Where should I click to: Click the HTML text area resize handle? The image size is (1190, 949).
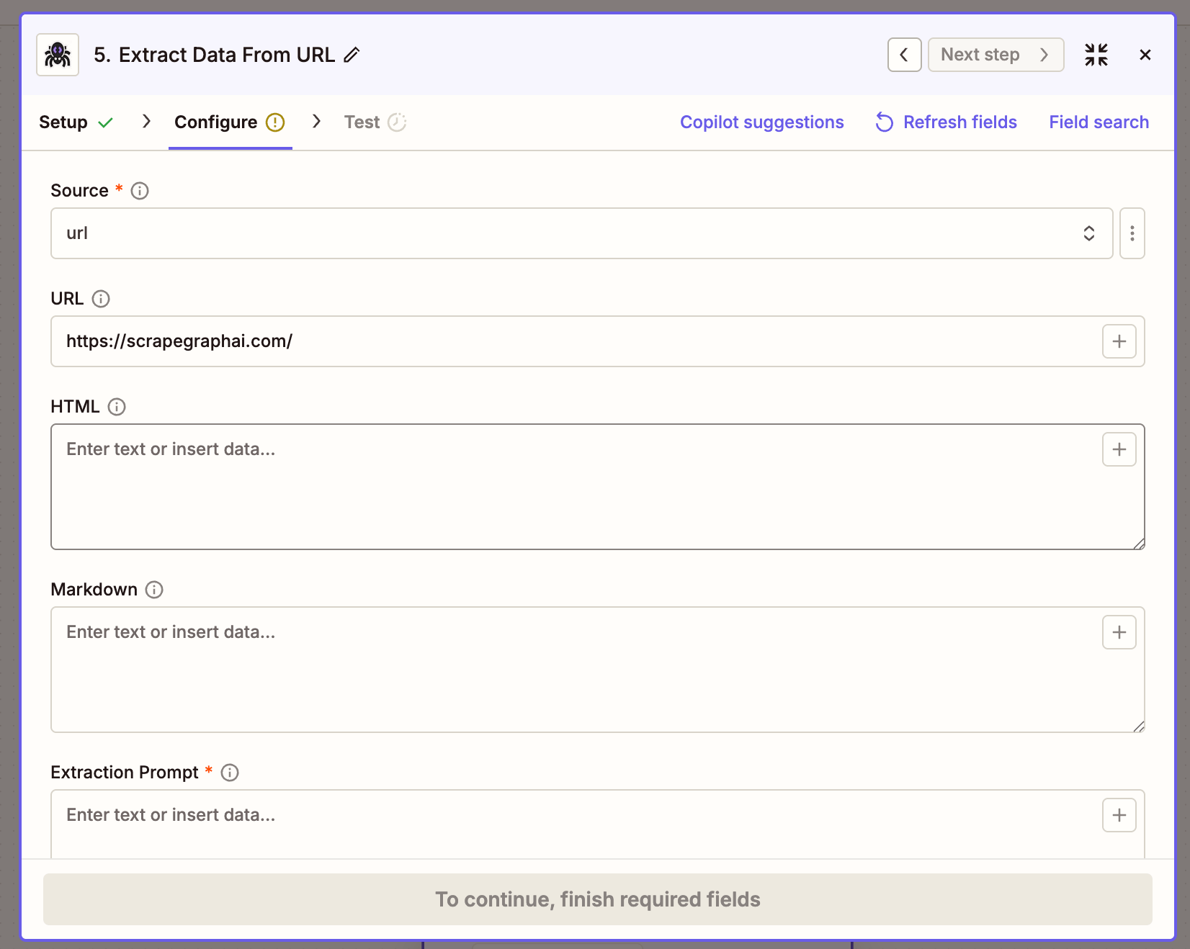point(1139,544)
